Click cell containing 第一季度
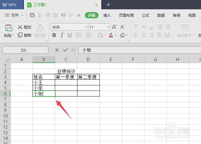The height and width of the screenshot is (144, 201). (66, 77)
